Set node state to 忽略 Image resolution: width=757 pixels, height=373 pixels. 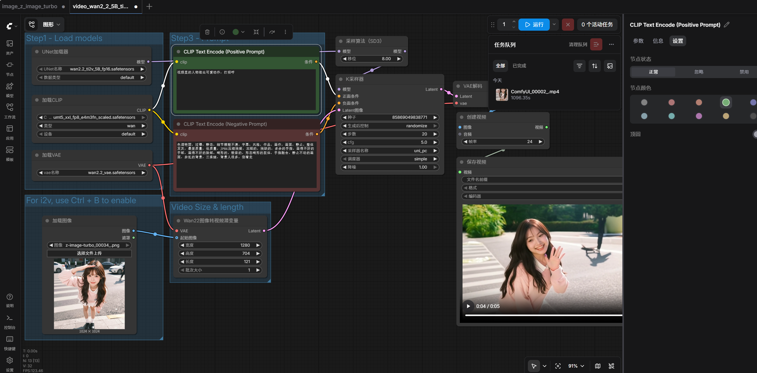699,72
